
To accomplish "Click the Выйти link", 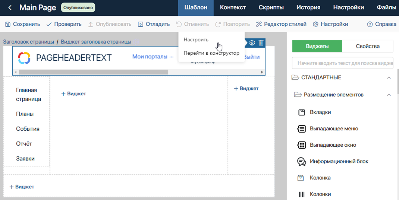I will tap(252, 57).
